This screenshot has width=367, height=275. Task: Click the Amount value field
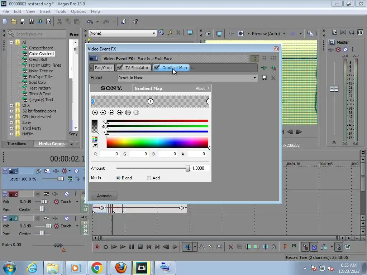(200, 168)
